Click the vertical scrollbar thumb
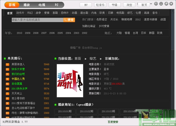Image resolution: width=176 pixels, height=126 pixels. tap(172, 31)
